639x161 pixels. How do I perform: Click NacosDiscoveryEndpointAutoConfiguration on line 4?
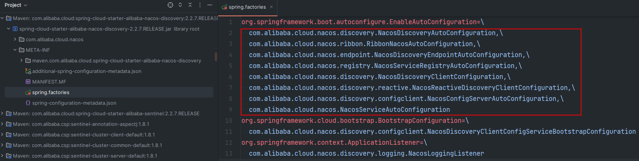448,55
